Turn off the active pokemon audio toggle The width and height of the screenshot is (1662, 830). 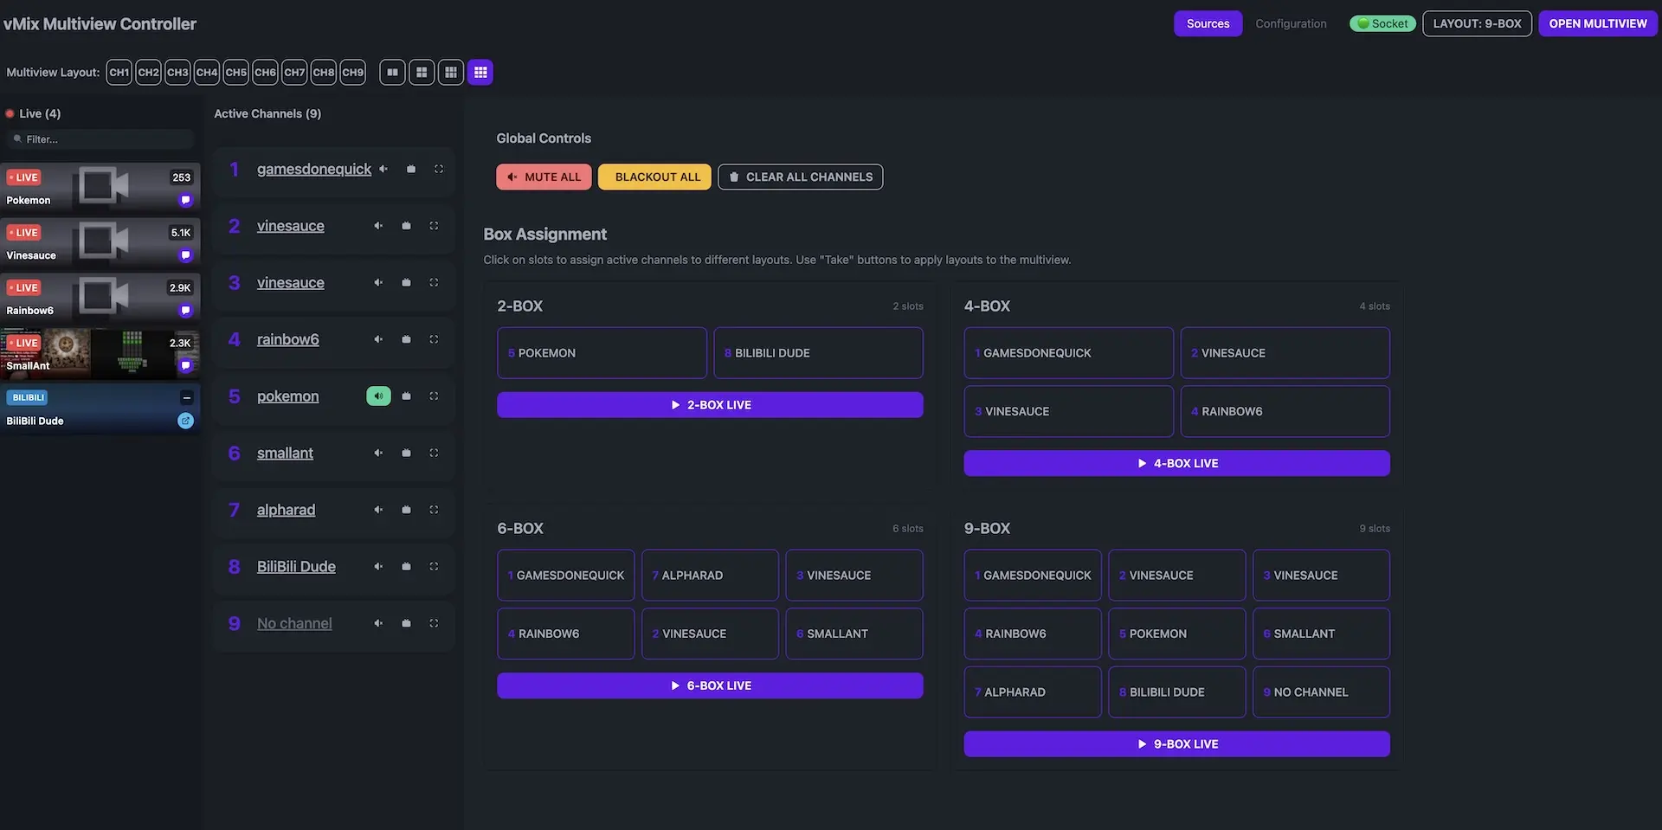[x=378, y=396]
